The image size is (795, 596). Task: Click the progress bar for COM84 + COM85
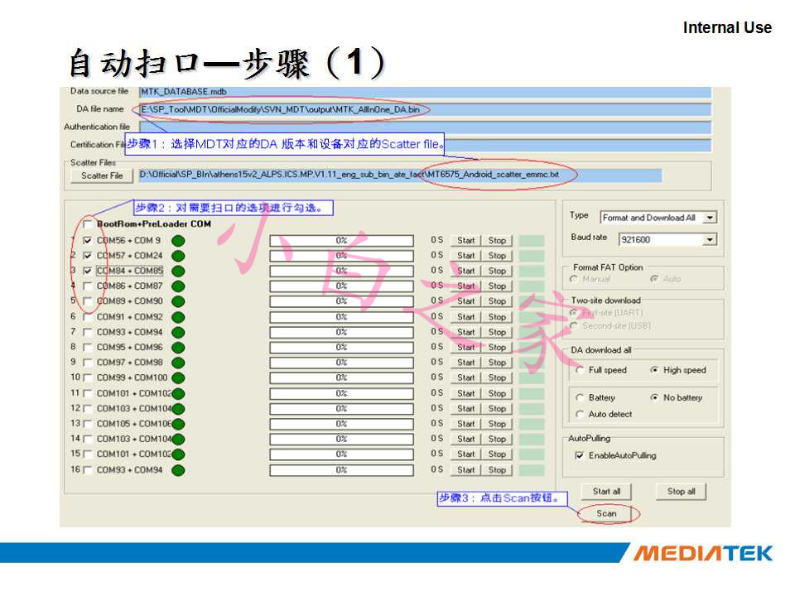point(342,271)
